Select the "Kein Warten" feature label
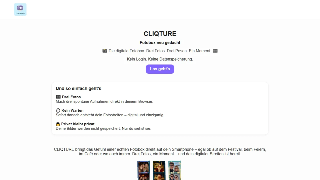Viewport: 320px width, 180px height. pyautogui.click(x=72, y=110)
